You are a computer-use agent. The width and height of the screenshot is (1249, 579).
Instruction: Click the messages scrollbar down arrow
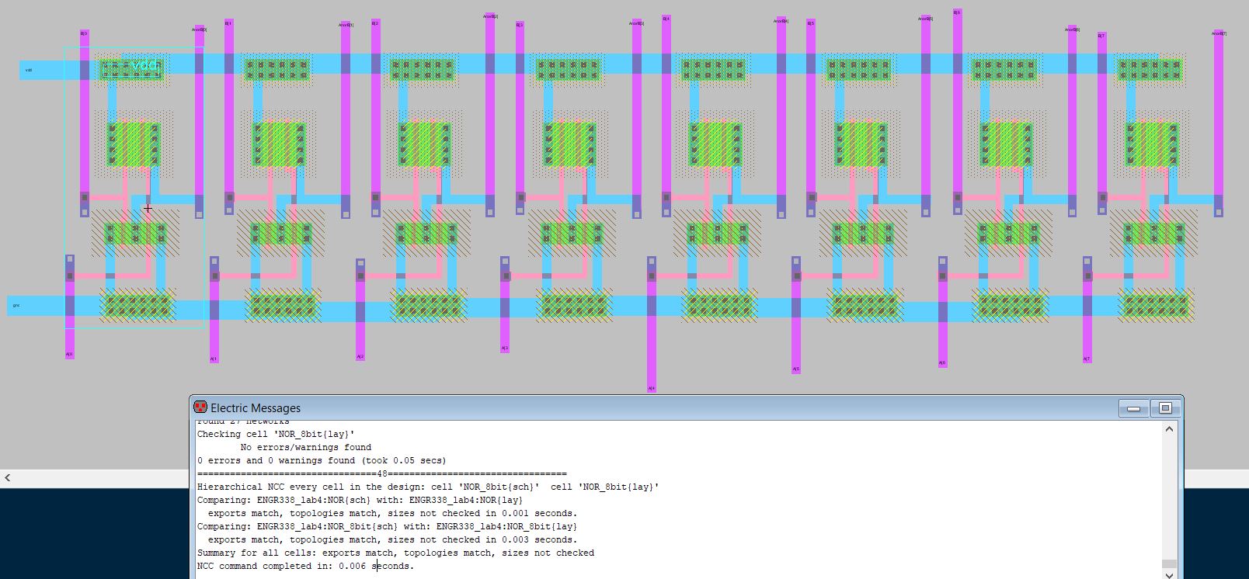pyautogui.click(x=1168, y=574)
